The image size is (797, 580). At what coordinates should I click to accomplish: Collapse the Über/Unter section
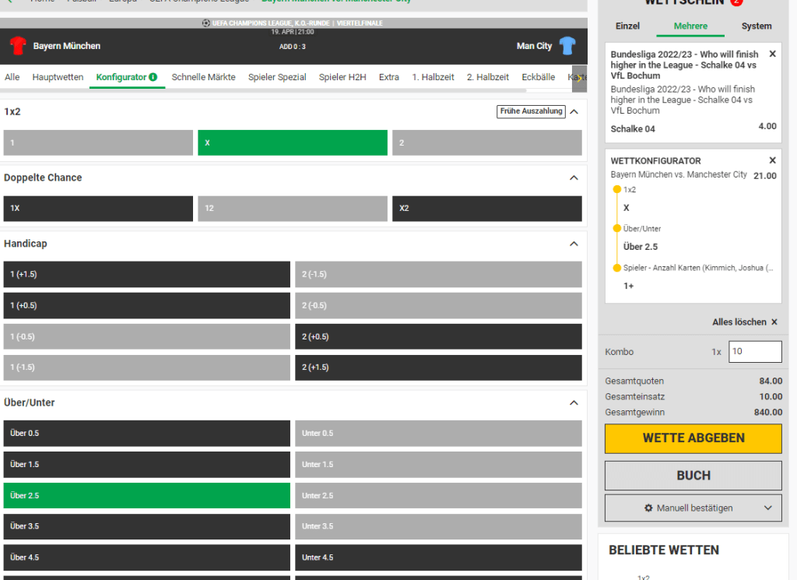tap(574, 402)
